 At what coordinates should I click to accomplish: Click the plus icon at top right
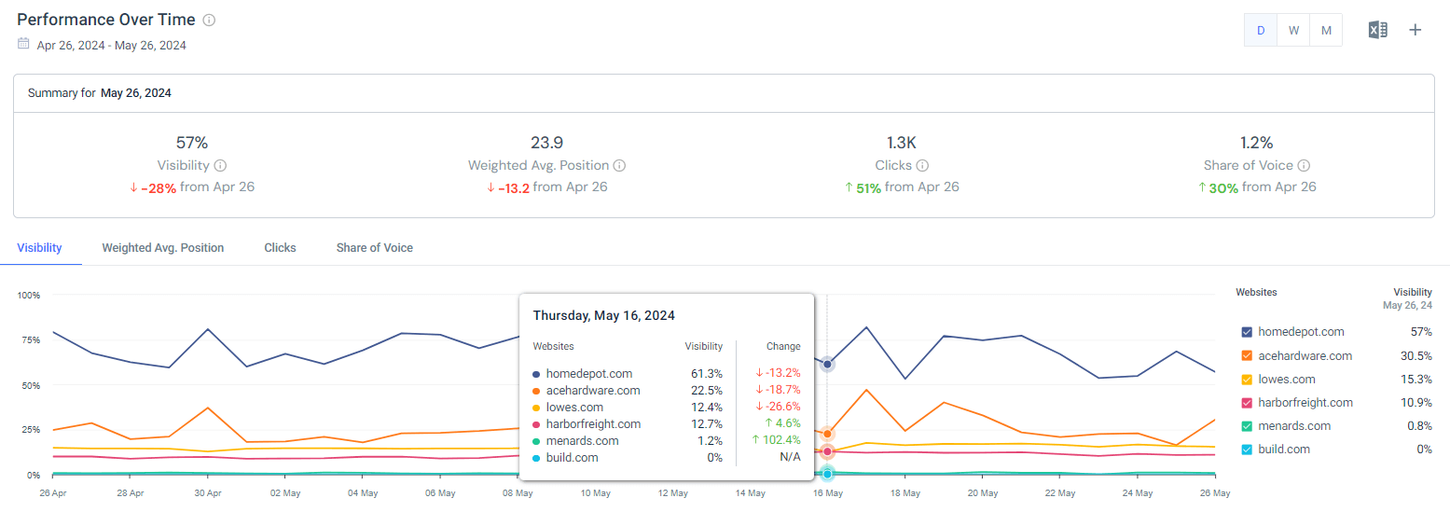(1415, 30)
